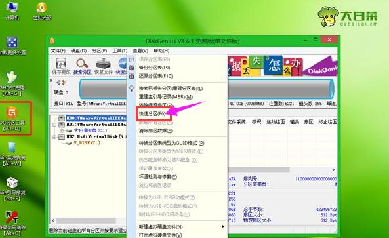
Task: Collapse the HD2 tree node
Action: pos(54,137)
